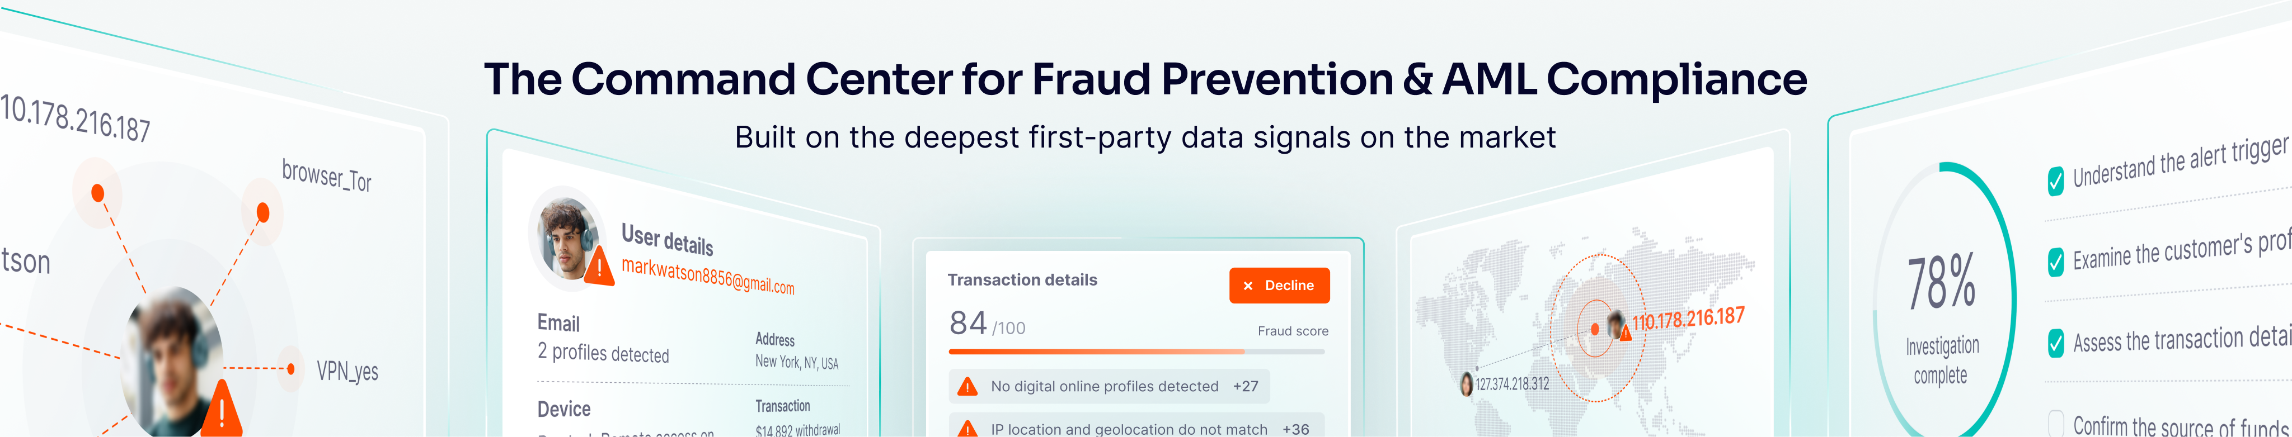
Task: Toggle the 'Examine the customer's profile' checkbox
Action: (2055, 261)
